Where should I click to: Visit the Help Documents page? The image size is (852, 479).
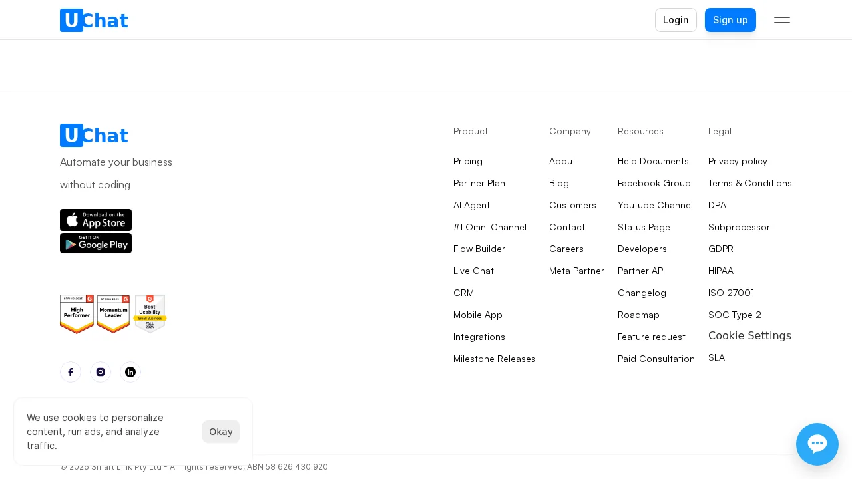click(x=653, y=161)
